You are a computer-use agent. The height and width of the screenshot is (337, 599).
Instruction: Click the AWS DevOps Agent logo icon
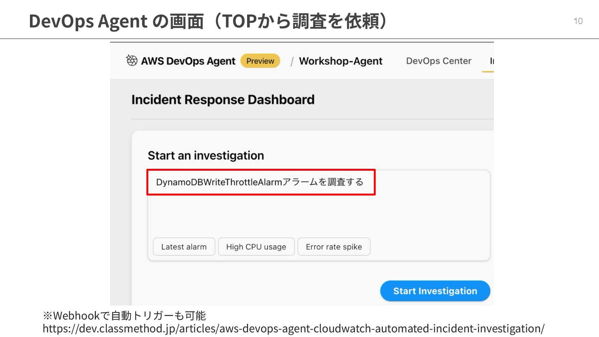click(x=132, y=60)
